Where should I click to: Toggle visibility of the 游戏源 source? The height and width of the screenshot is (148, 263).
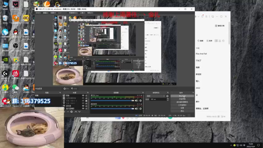pyautogui.click(x=83, y=106)
